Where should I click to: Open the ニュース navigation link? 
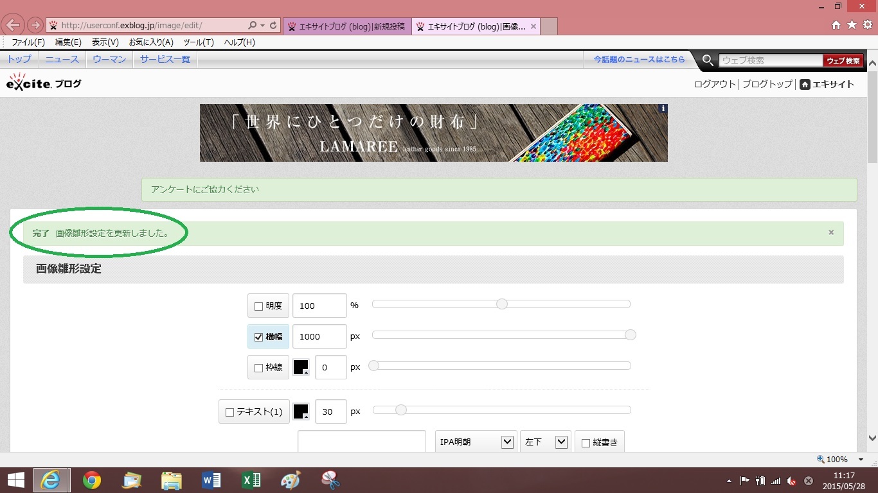click(62, 59)
